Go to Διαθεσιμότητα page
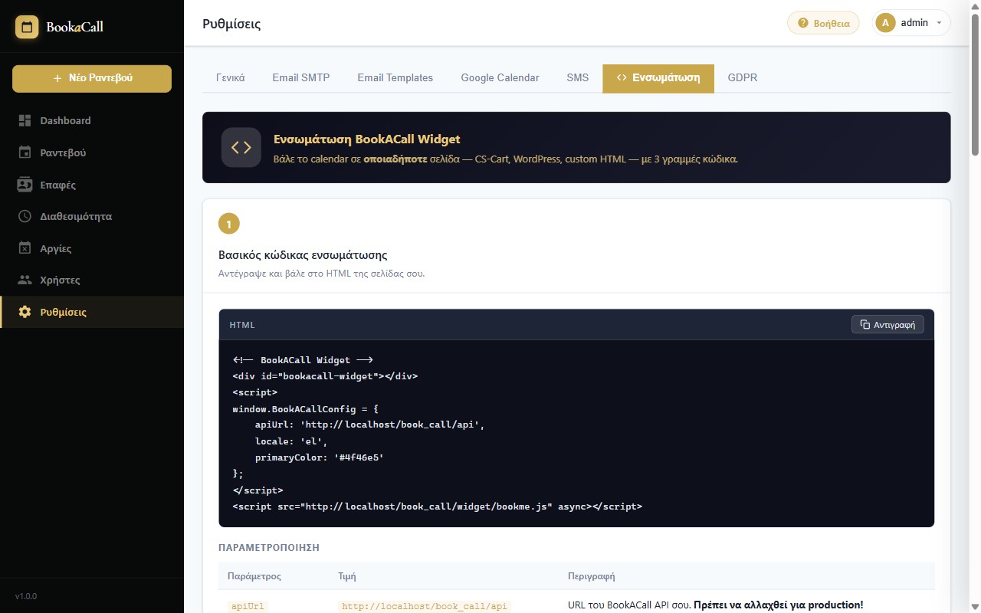The width and height of the screenshot is (981, 613). point(92,216)
